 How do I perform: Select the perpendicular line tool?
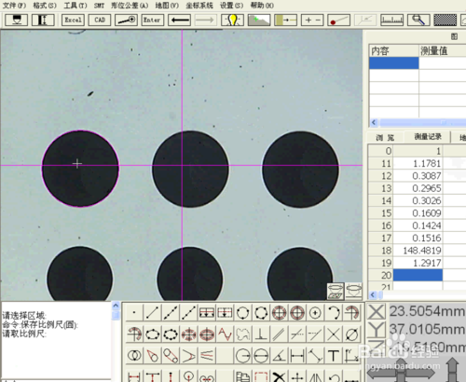pos(261,334)
